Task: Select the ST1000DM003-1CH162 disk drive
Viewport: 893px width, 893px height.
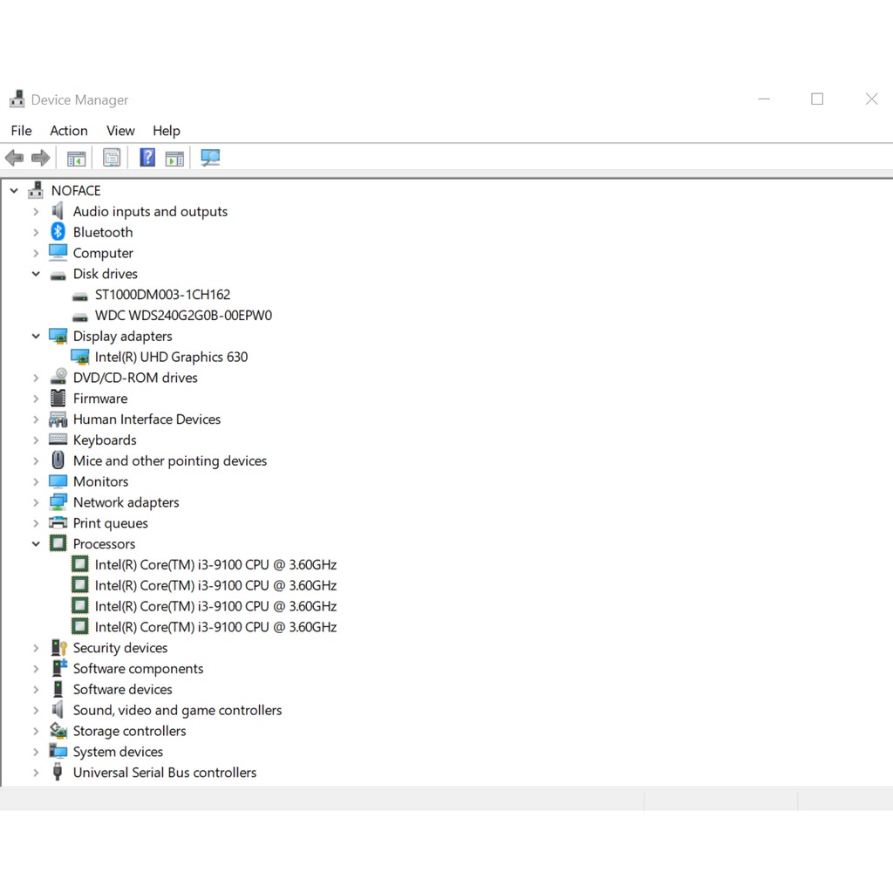Action: click(x=162, y=295)
